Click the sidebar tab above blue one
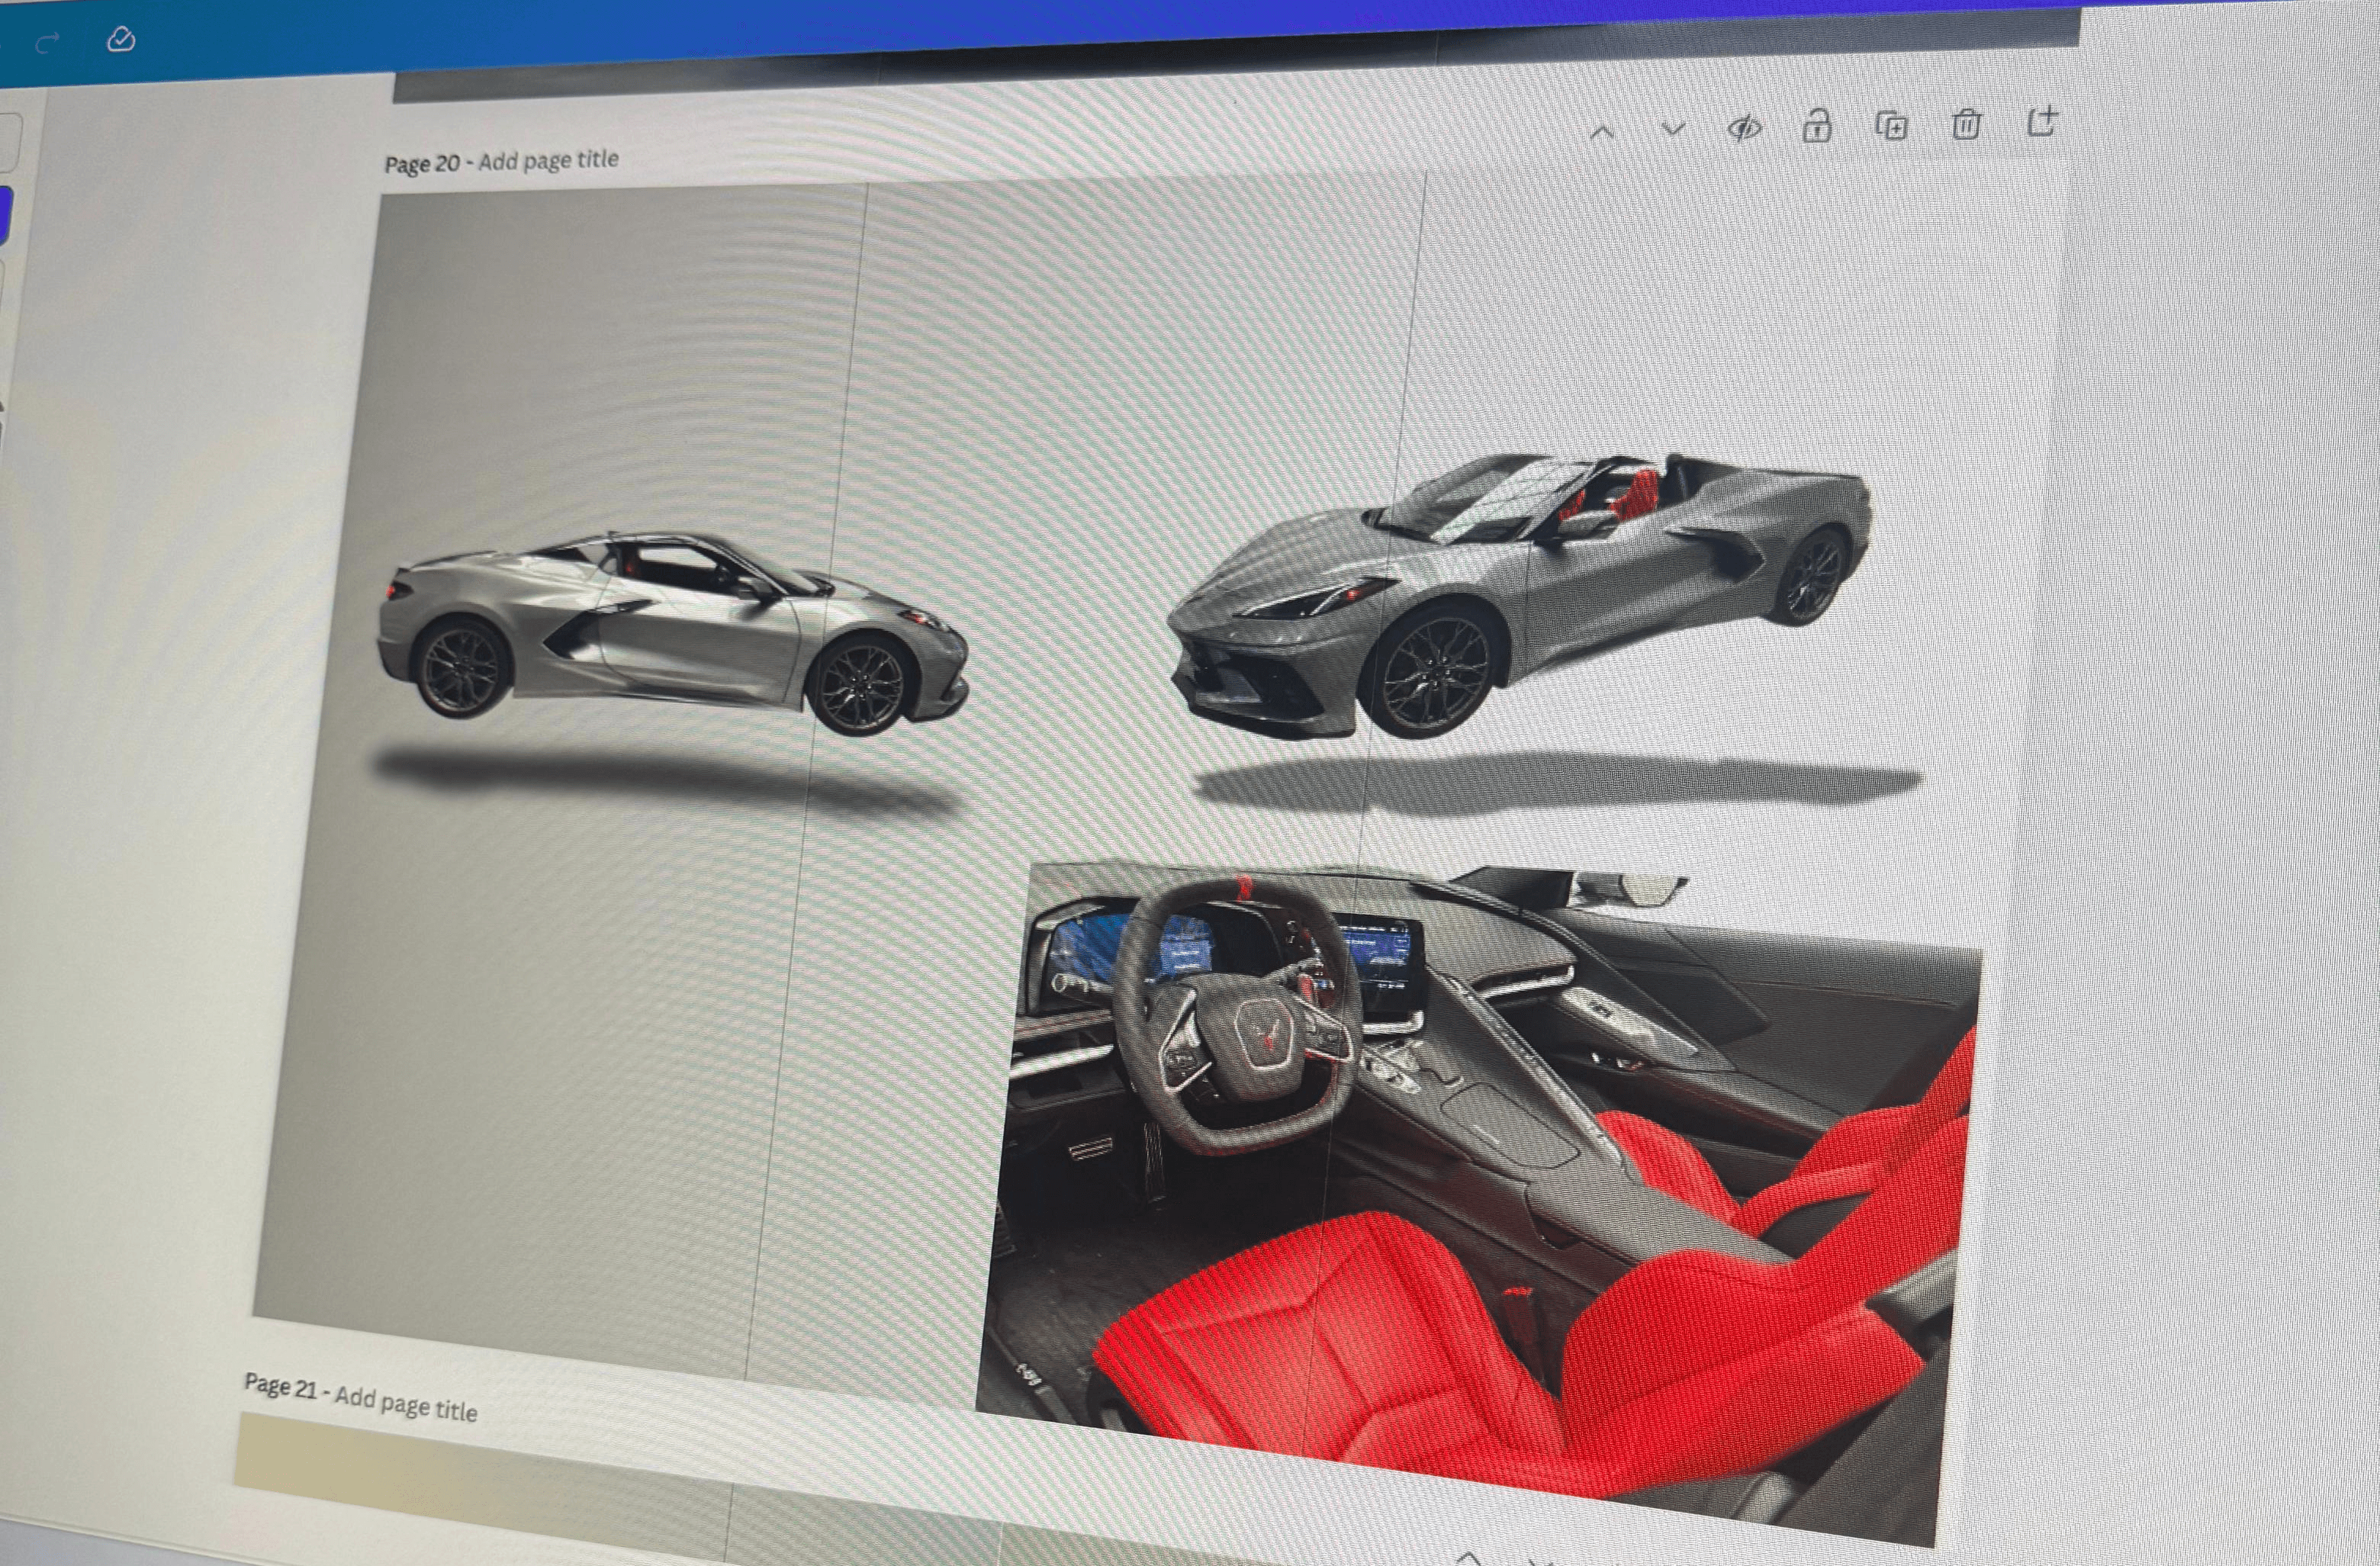 point(8,142)
